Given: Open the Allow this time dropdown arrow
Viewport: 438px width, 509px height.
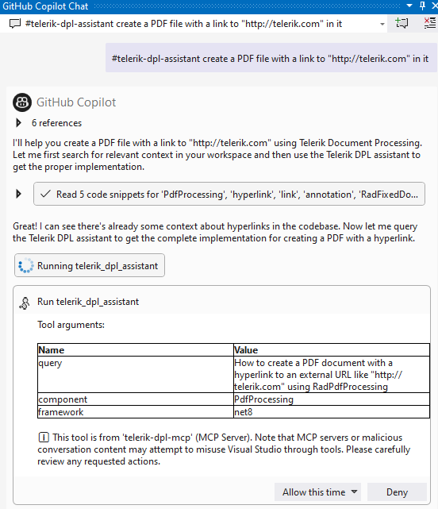Looking at the screenshot, I should 355,492.
